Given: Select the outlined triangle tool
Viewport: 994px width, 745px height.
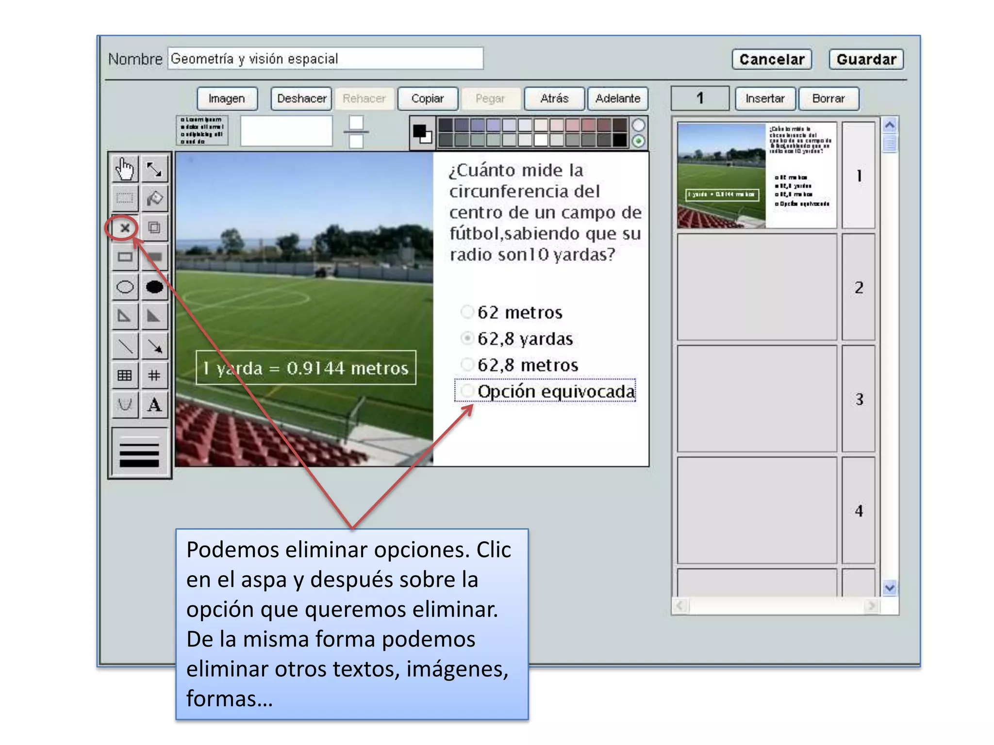Looking at the screenshot, I should click(x=125, y=316).
